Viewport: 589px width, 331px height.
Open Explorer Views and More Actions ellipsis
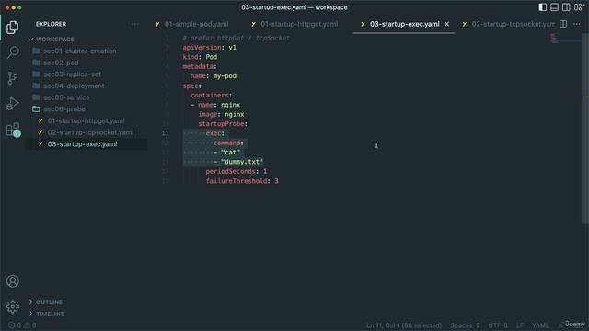click(135, 25)
